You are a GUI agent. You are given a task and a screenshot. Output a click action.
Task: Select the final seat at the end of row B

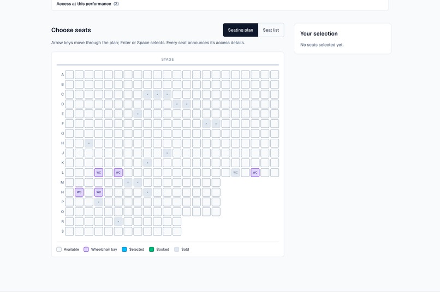[x=275, y=84]
